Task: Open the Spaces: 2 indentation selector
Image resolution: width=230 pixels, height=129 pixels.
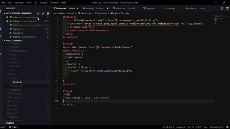Action: [x=181, y=127]
